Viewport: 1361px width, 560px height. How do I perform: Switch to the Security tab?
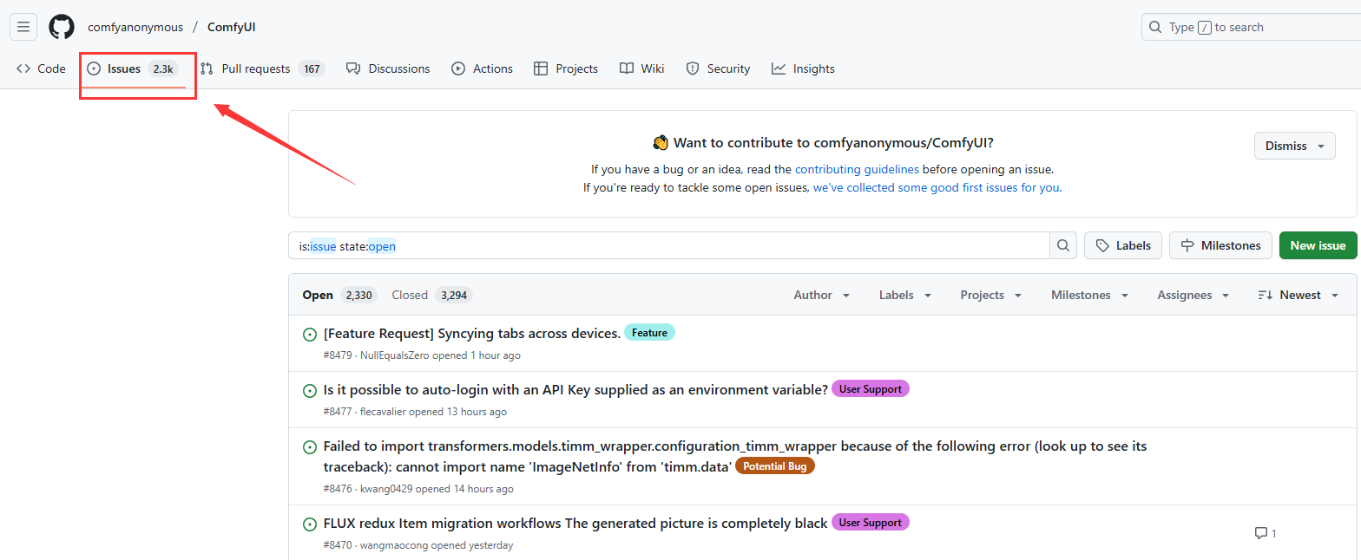[x=718, y=68]
